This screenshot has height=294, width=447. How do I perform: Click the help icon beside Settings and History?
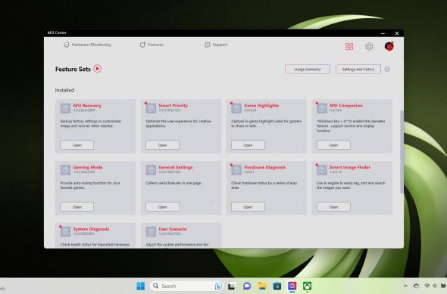point(387,69)
